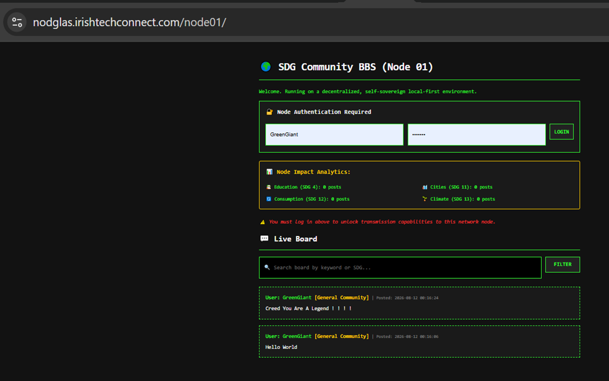Click the timestamp 2026-08-12 00:16:06
This screenshot has height=381, width=609.
(x=416, y=337)
